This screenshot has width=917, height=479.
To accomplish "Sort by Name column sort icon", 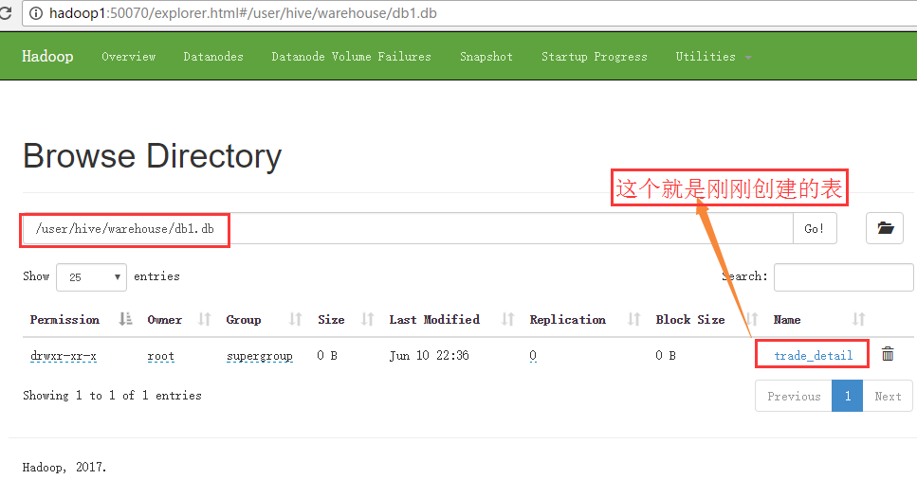I will [x=858, y=319].
